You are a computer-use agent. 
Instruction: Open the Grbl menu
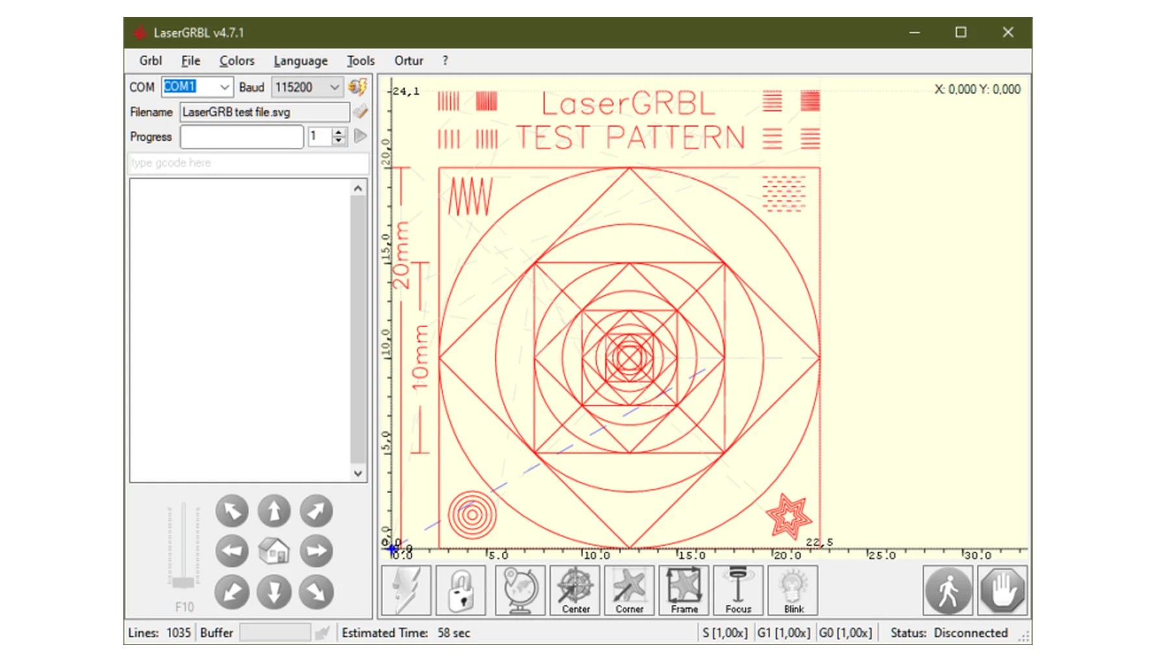(150, 60)
